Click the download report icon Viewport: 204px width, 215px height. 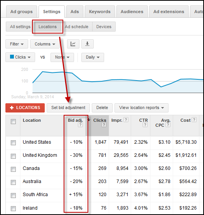click(x=88, y=44)
